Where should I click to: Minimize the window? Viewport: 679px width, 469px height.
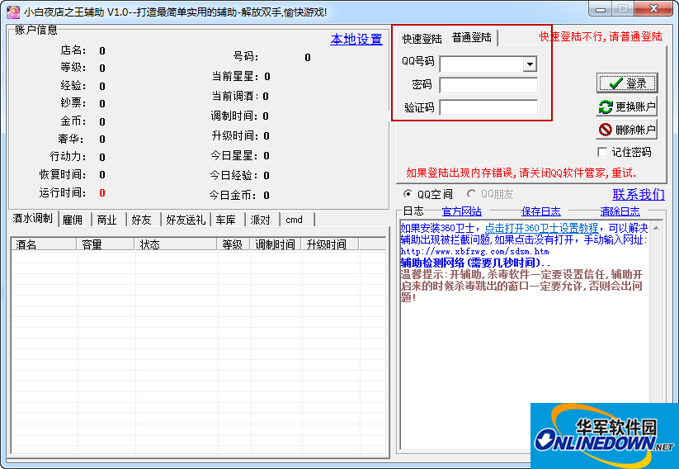600,8
